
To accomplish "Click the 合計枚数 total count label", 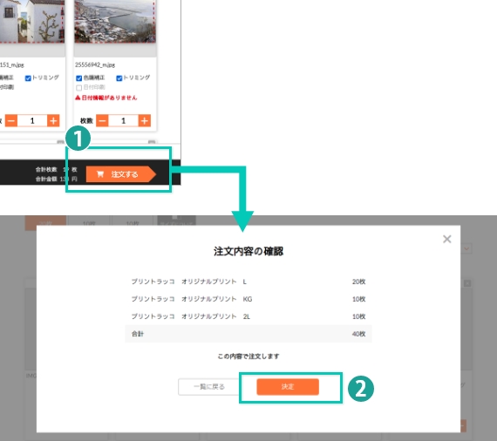I will coord(46,170).
